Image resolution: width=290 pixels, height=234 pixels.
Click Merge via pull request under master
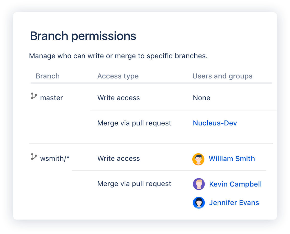tap(134, 123)
